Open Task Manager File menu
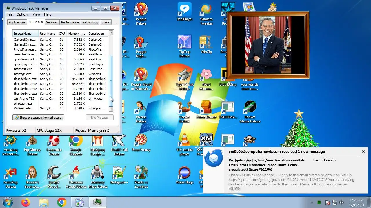The image size is (371, 208). point(10,14)
